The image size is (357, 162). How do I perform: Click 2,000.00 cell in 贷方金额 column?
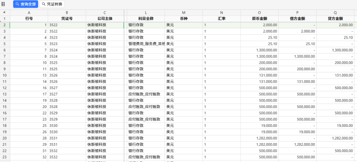(336, 25)
